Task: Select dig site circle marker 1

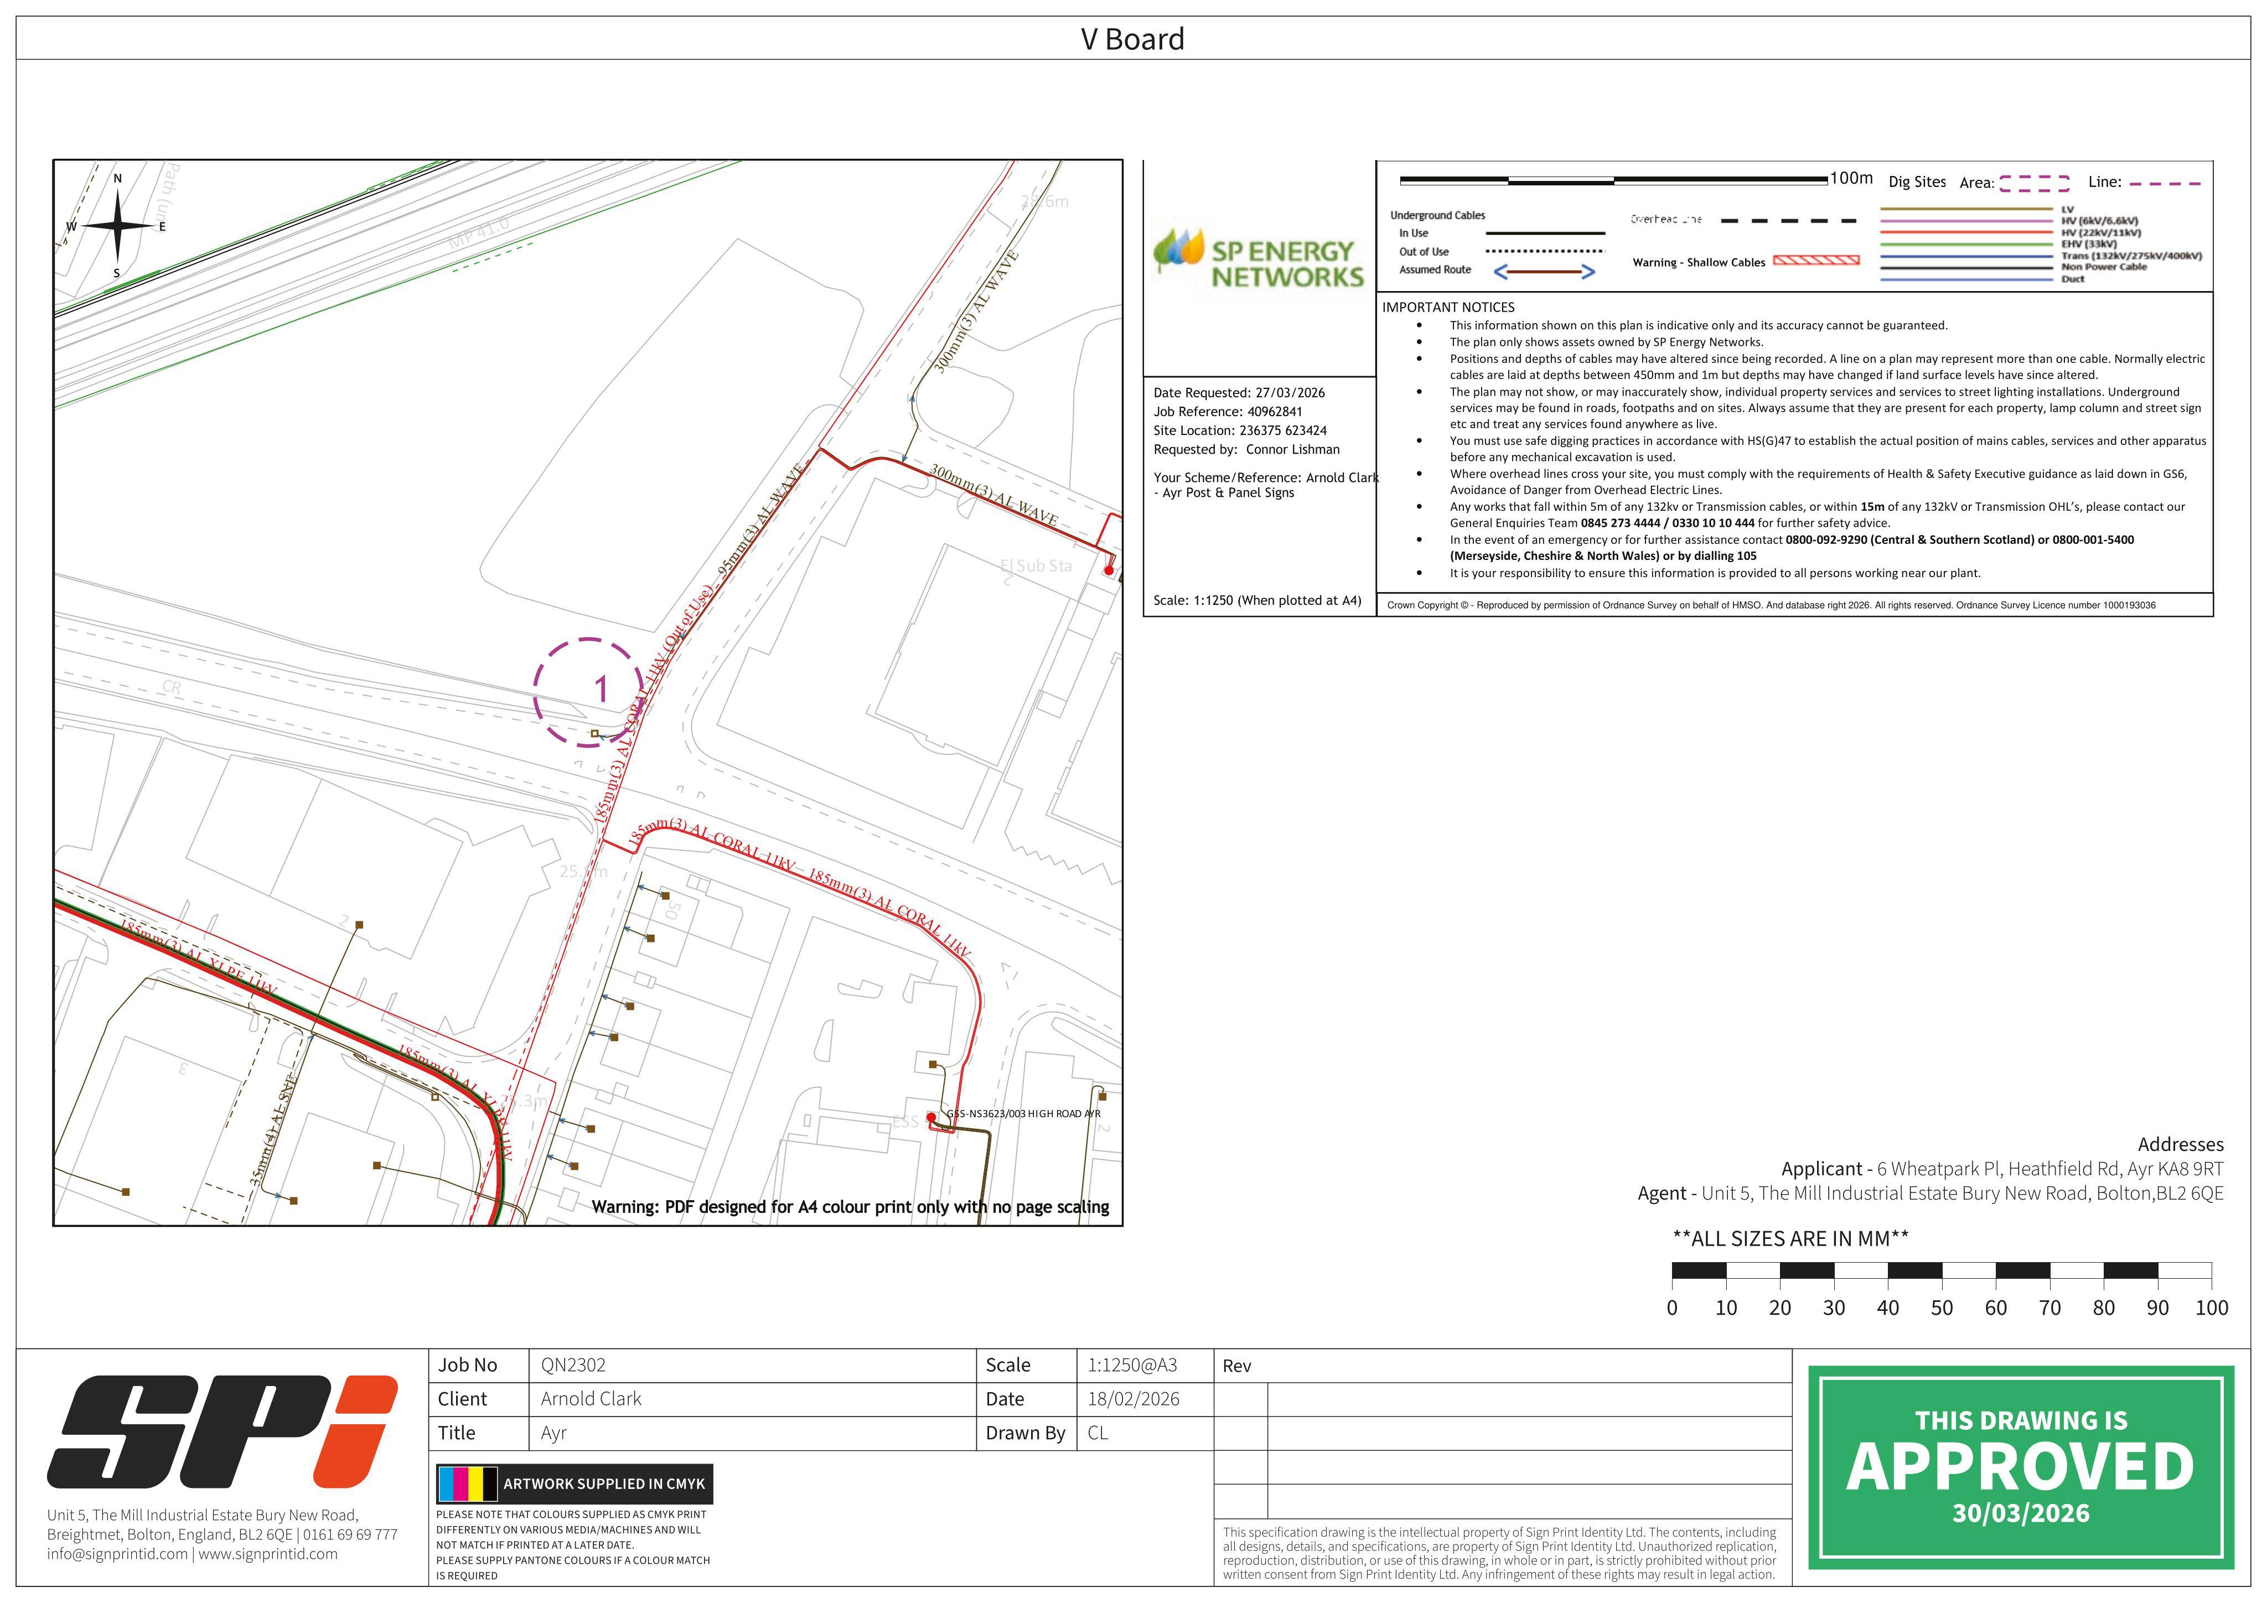Action: point(589,692)
